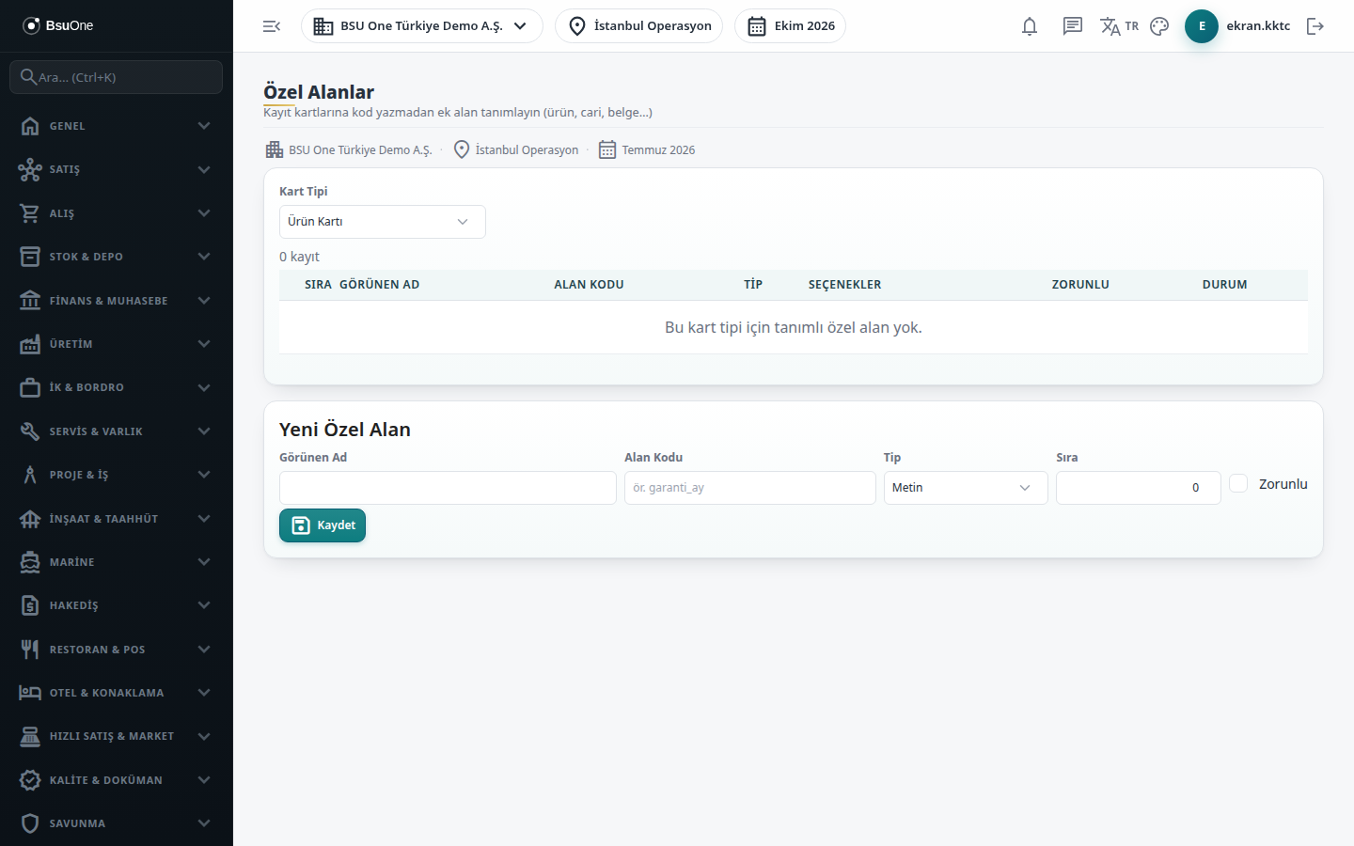Viewport: 1354px width, 846px height.
Task: Open the SAVUNMA menu
Action: click(x=117, y=823)
